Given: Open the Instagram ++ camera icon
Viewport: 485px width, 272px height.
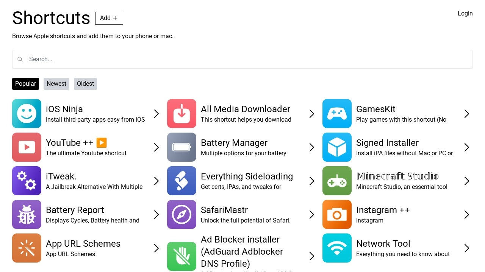Looking at the screenshot, I should tap(337, 214).
